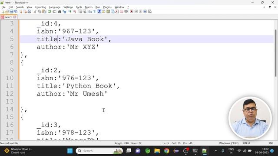Click the Save All toolbar icon

point(16,12)
